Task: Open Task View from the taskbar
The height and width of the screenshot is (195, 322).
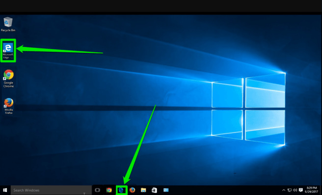Action: (x=98, y=190)
